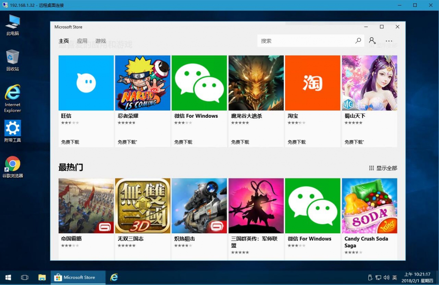Viewport: 439px width, 285px height.
Task: Open File Explorer from the taskbar
Action: point(42,277)
